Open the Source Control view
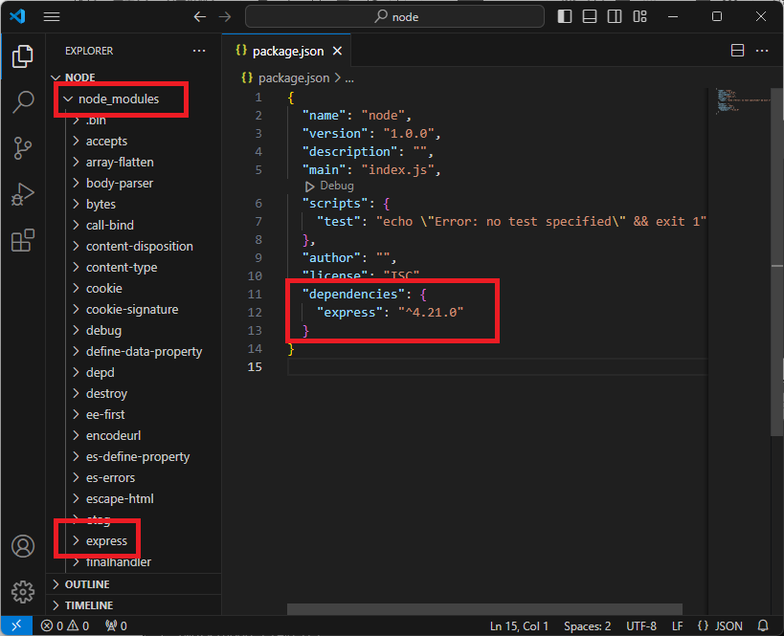 coord(23,148)
